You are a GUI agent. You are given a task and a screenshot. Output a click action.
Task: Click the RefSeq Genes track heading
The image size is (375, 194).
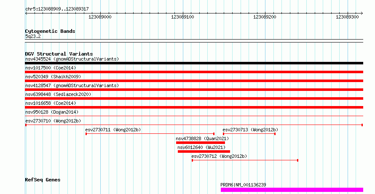(x=43, y=180)
